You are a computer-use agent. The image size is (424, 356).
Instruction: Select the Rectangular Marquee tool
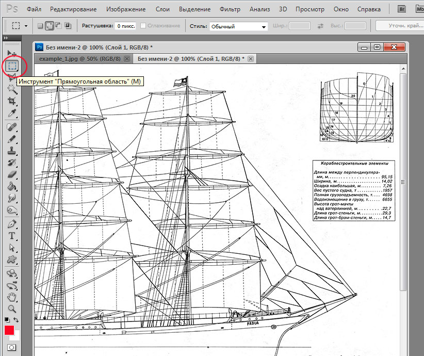pos(11,66)
